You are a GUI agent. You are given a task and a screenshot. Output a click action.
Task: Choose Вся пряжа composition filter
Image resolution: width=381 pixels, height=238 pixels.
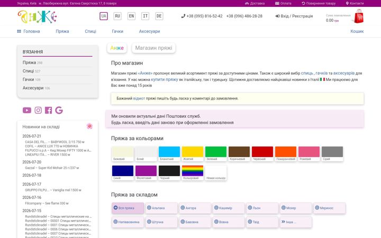pyautogui.click(x=128, y=208)
